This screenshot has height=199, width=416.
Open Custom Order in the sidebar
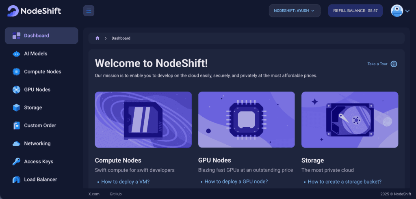40,126
